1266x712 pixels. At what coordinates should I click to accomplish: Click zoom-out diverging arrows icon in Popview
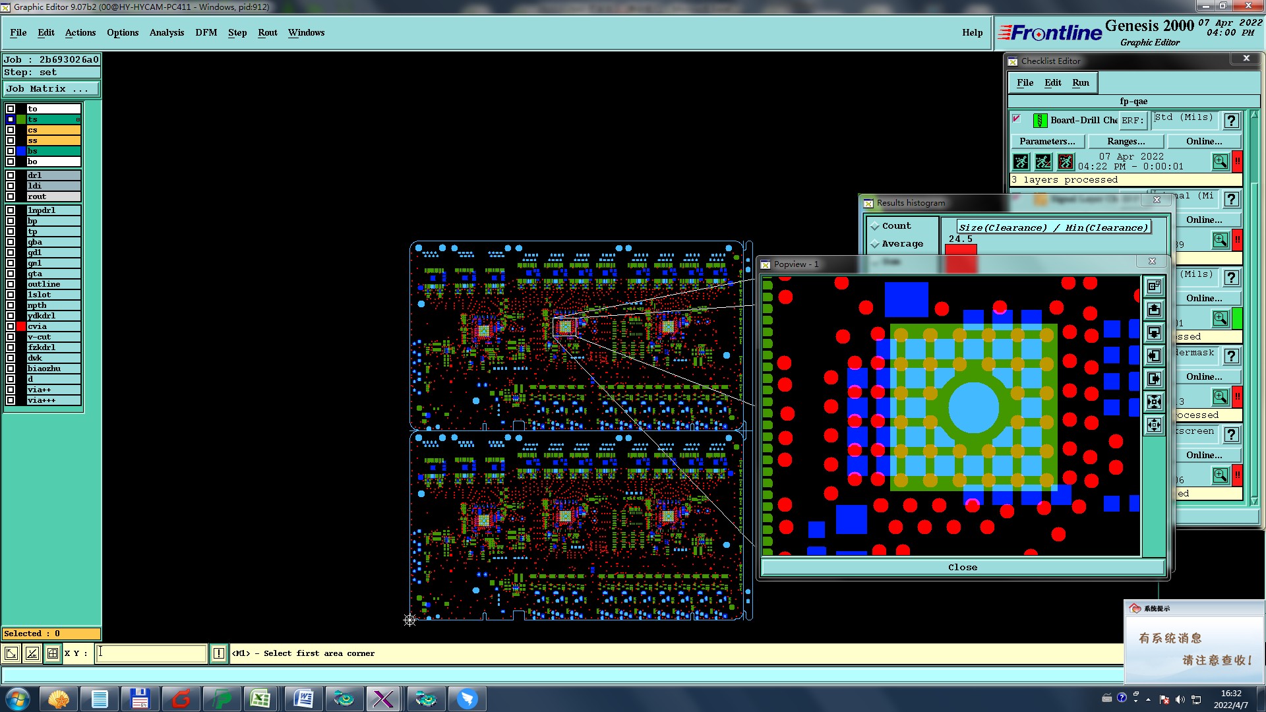[1154, 425]
